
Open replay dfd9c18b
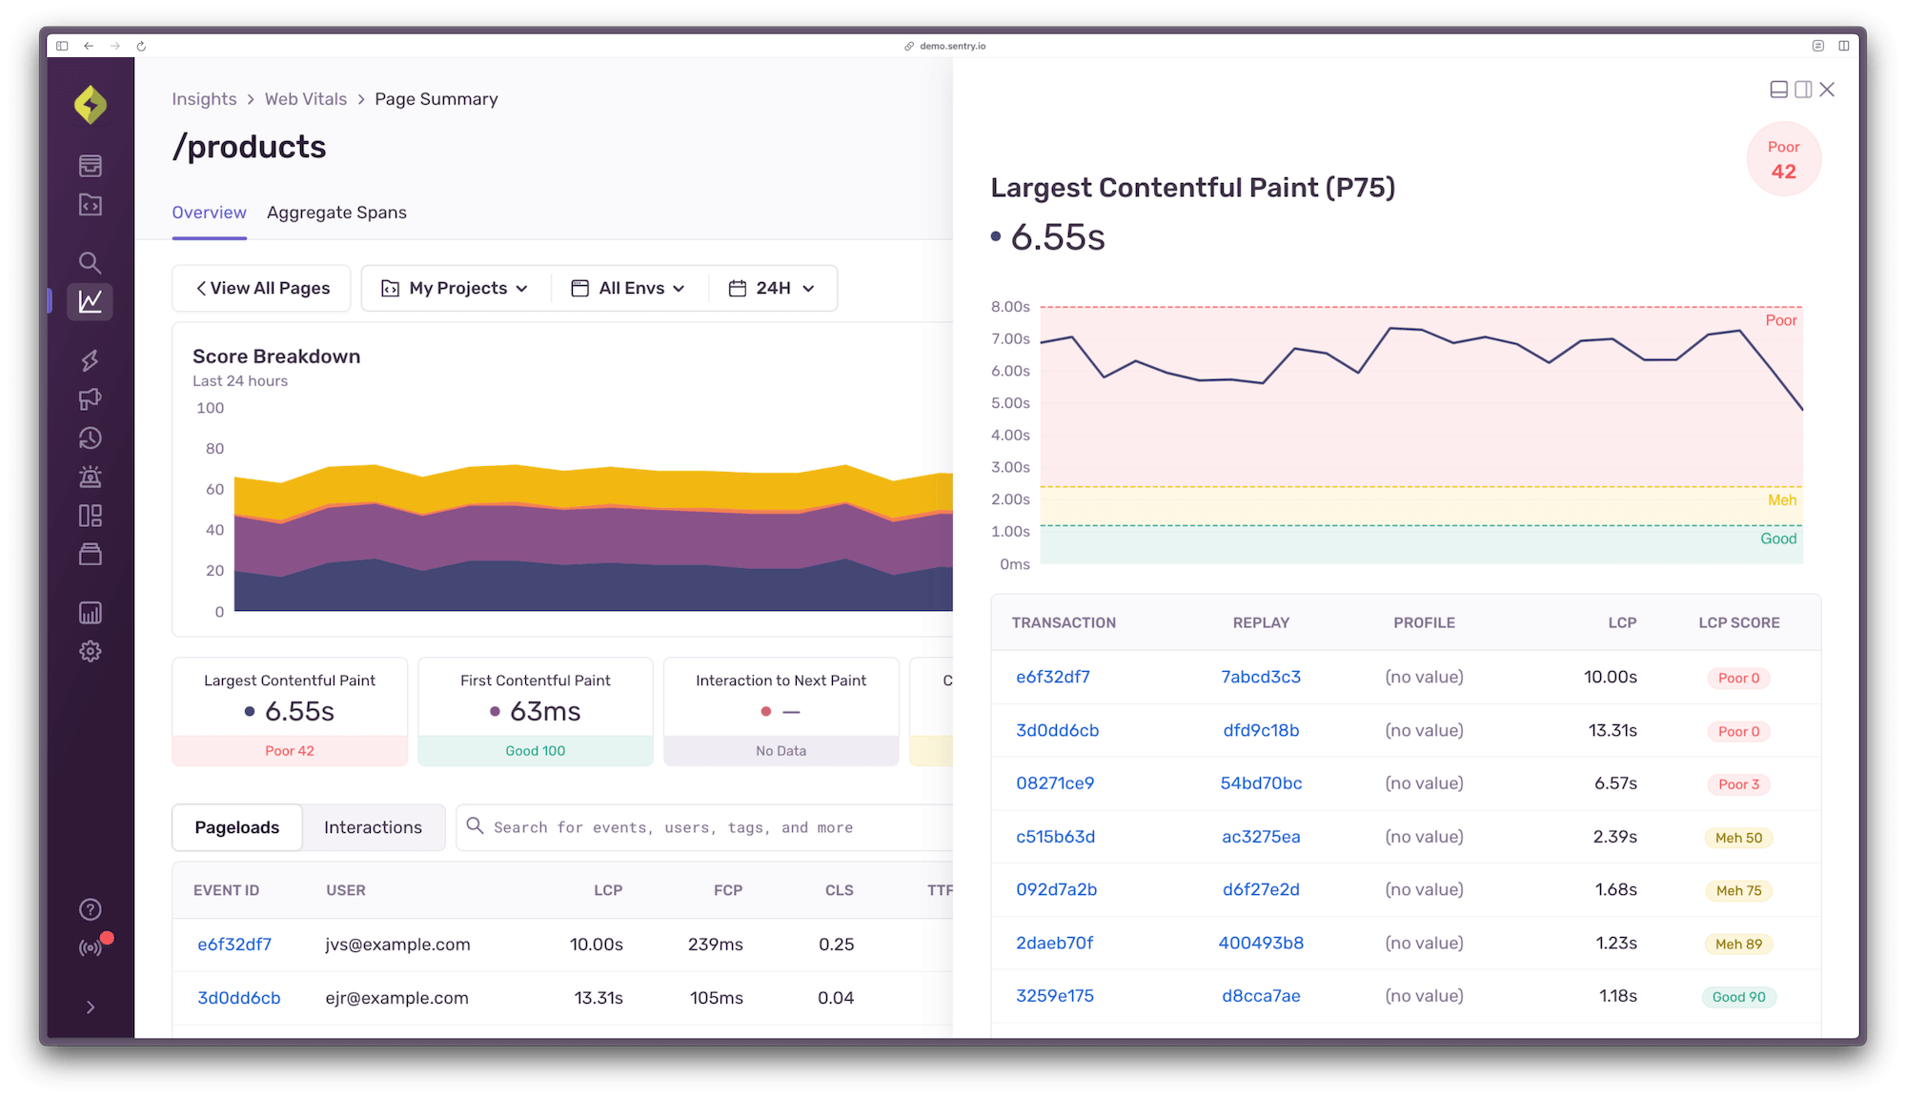click(1261, 730)
